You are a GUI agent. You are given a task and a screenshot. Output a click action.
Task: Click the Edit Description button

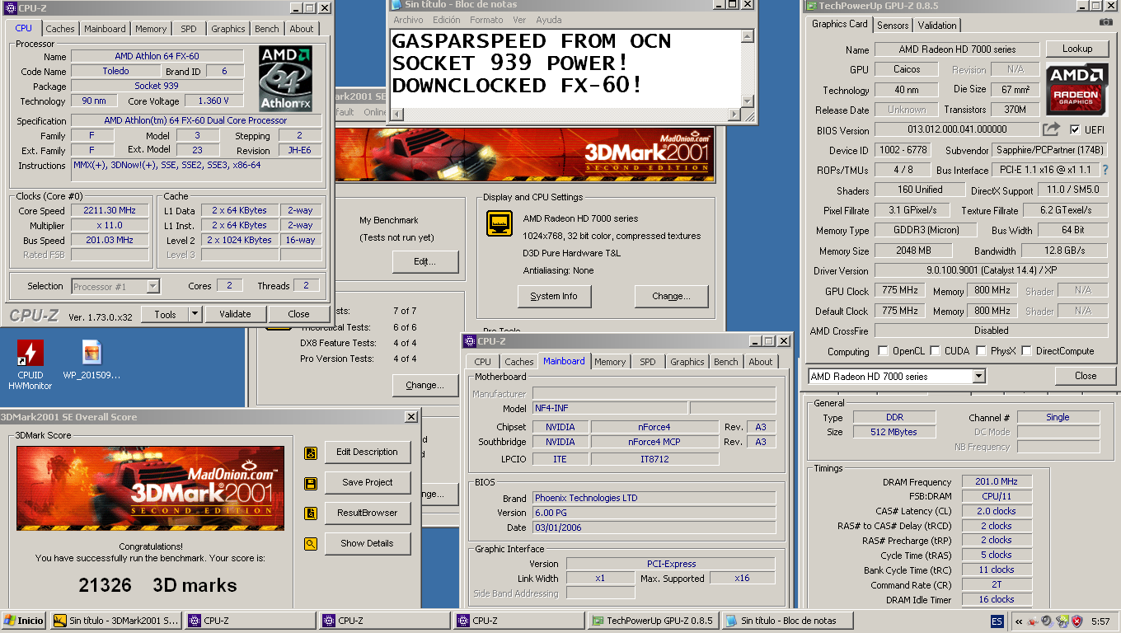point(368,452)
